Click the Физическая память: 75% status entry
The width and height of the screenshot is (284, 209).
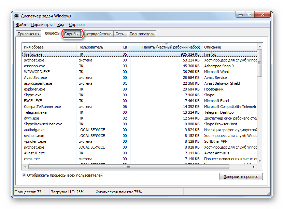(119, 192)
